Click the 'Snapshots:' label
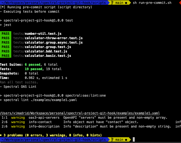The height and width of the screenshot is (143, 181). coord(9,73)
